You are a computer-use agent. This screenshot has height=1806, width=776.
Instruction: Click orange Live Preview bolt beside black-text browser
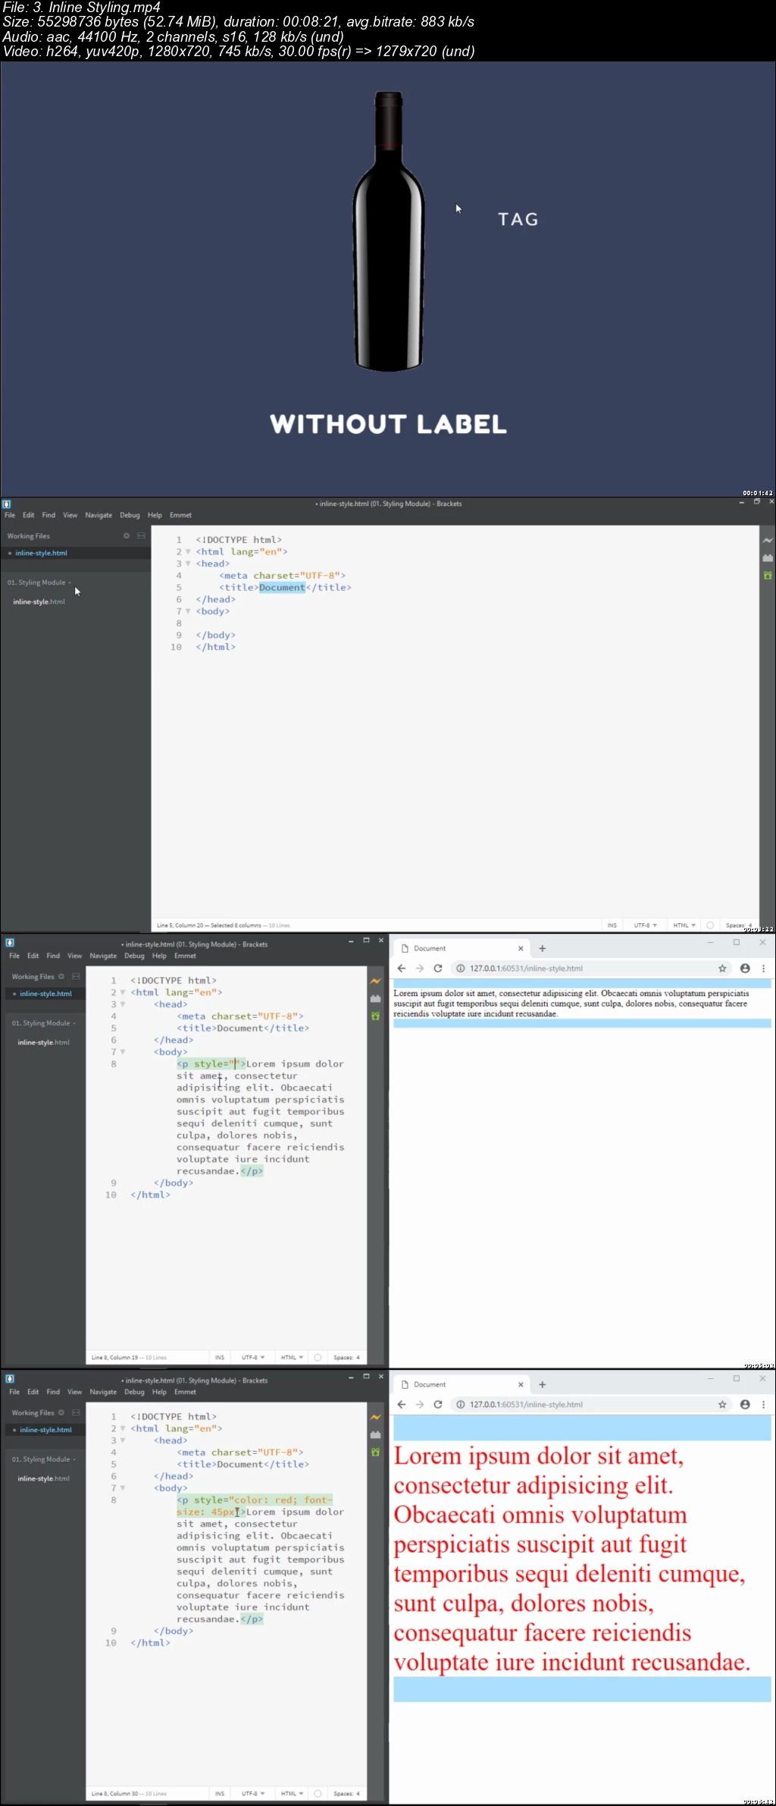(375, 981)
